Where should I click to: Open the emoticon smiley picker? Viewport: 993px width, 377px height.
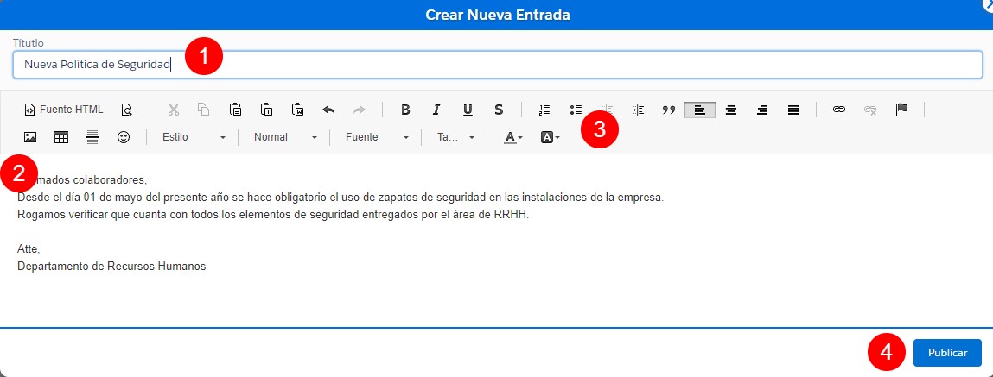click(124, 137)
